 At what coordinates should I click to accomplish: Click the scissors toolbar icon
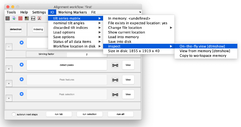40,18
